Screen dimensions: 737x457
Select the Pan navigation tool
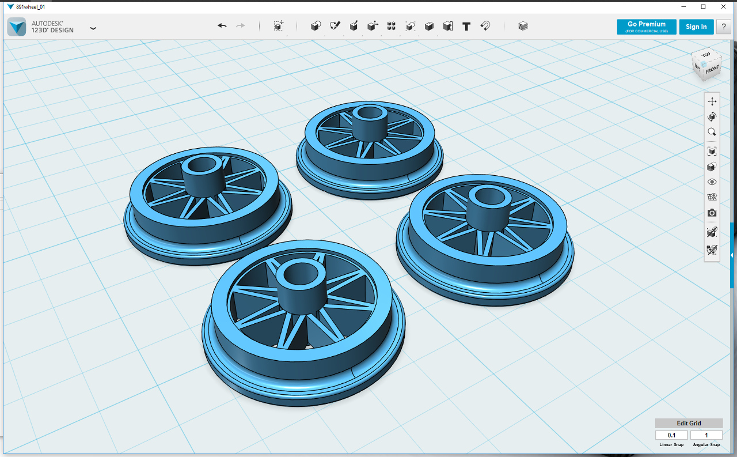pyautogui.click(x=712, y=101)
